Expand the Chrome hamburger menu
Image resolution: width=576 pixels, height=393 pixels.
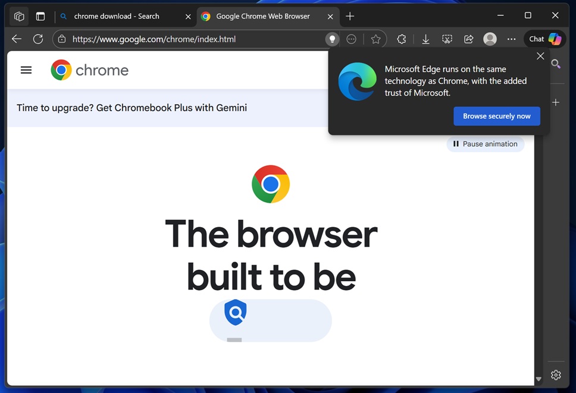26,70
